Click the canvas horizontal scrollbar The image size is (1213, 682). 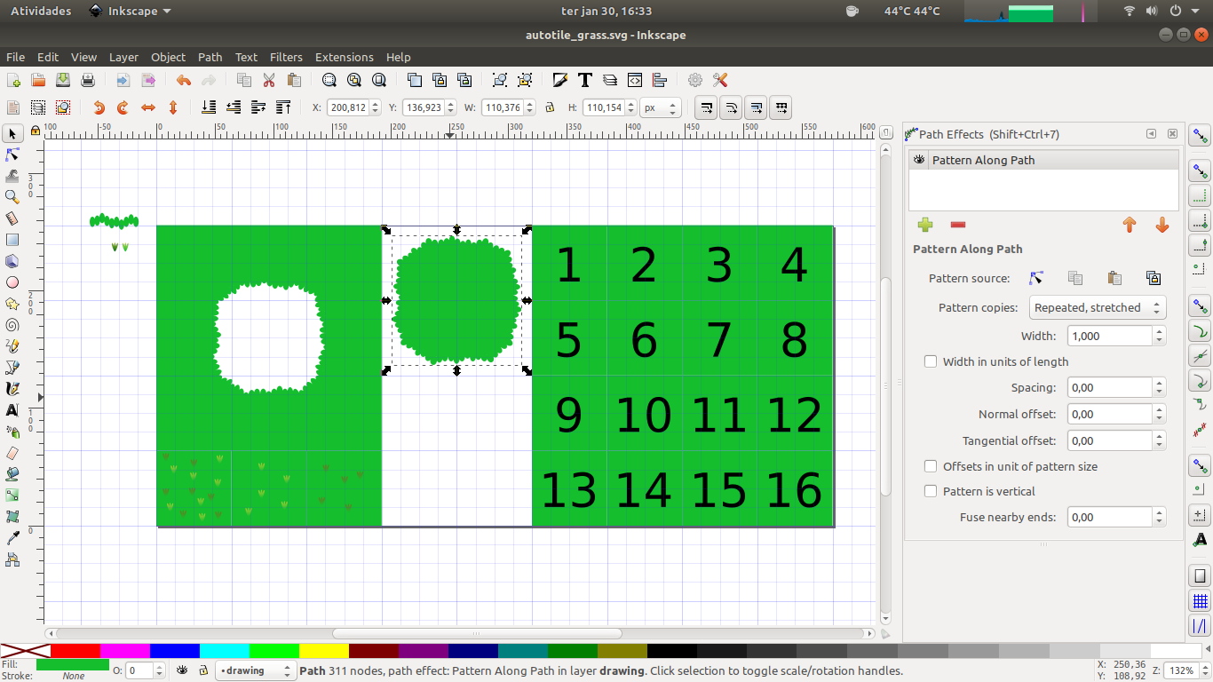[475, 634]
